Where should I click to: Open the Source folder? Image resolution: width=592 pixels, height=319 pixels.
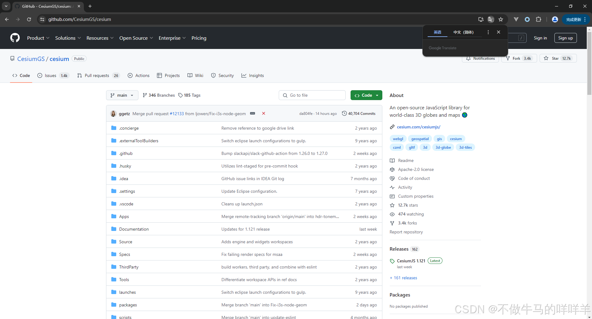(125, 242)
